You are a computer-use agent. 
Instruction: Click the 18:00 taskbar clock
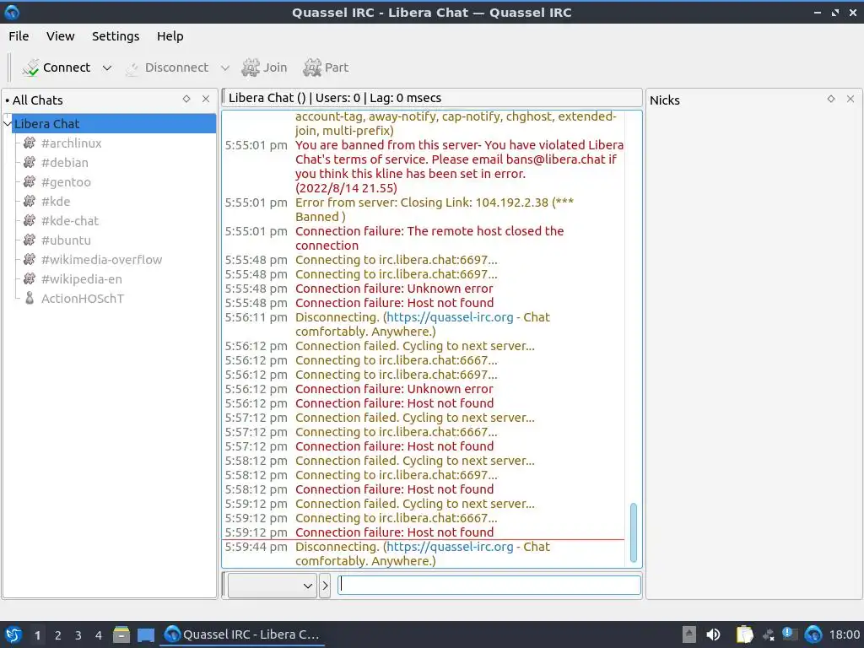[x=844, y=635]
